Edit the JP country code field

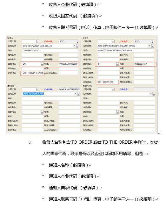coord(107,64)
